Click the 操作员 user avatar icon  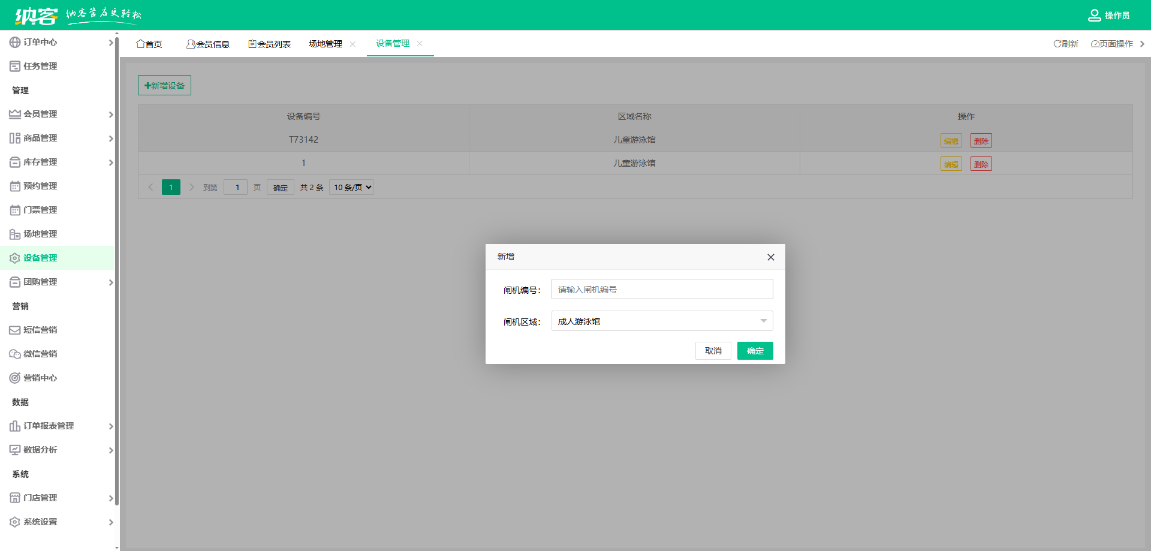coord(1094,15)
